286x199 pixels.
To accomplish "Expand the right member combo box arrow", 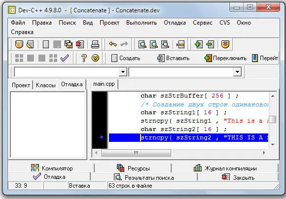I will click(237, 72).
